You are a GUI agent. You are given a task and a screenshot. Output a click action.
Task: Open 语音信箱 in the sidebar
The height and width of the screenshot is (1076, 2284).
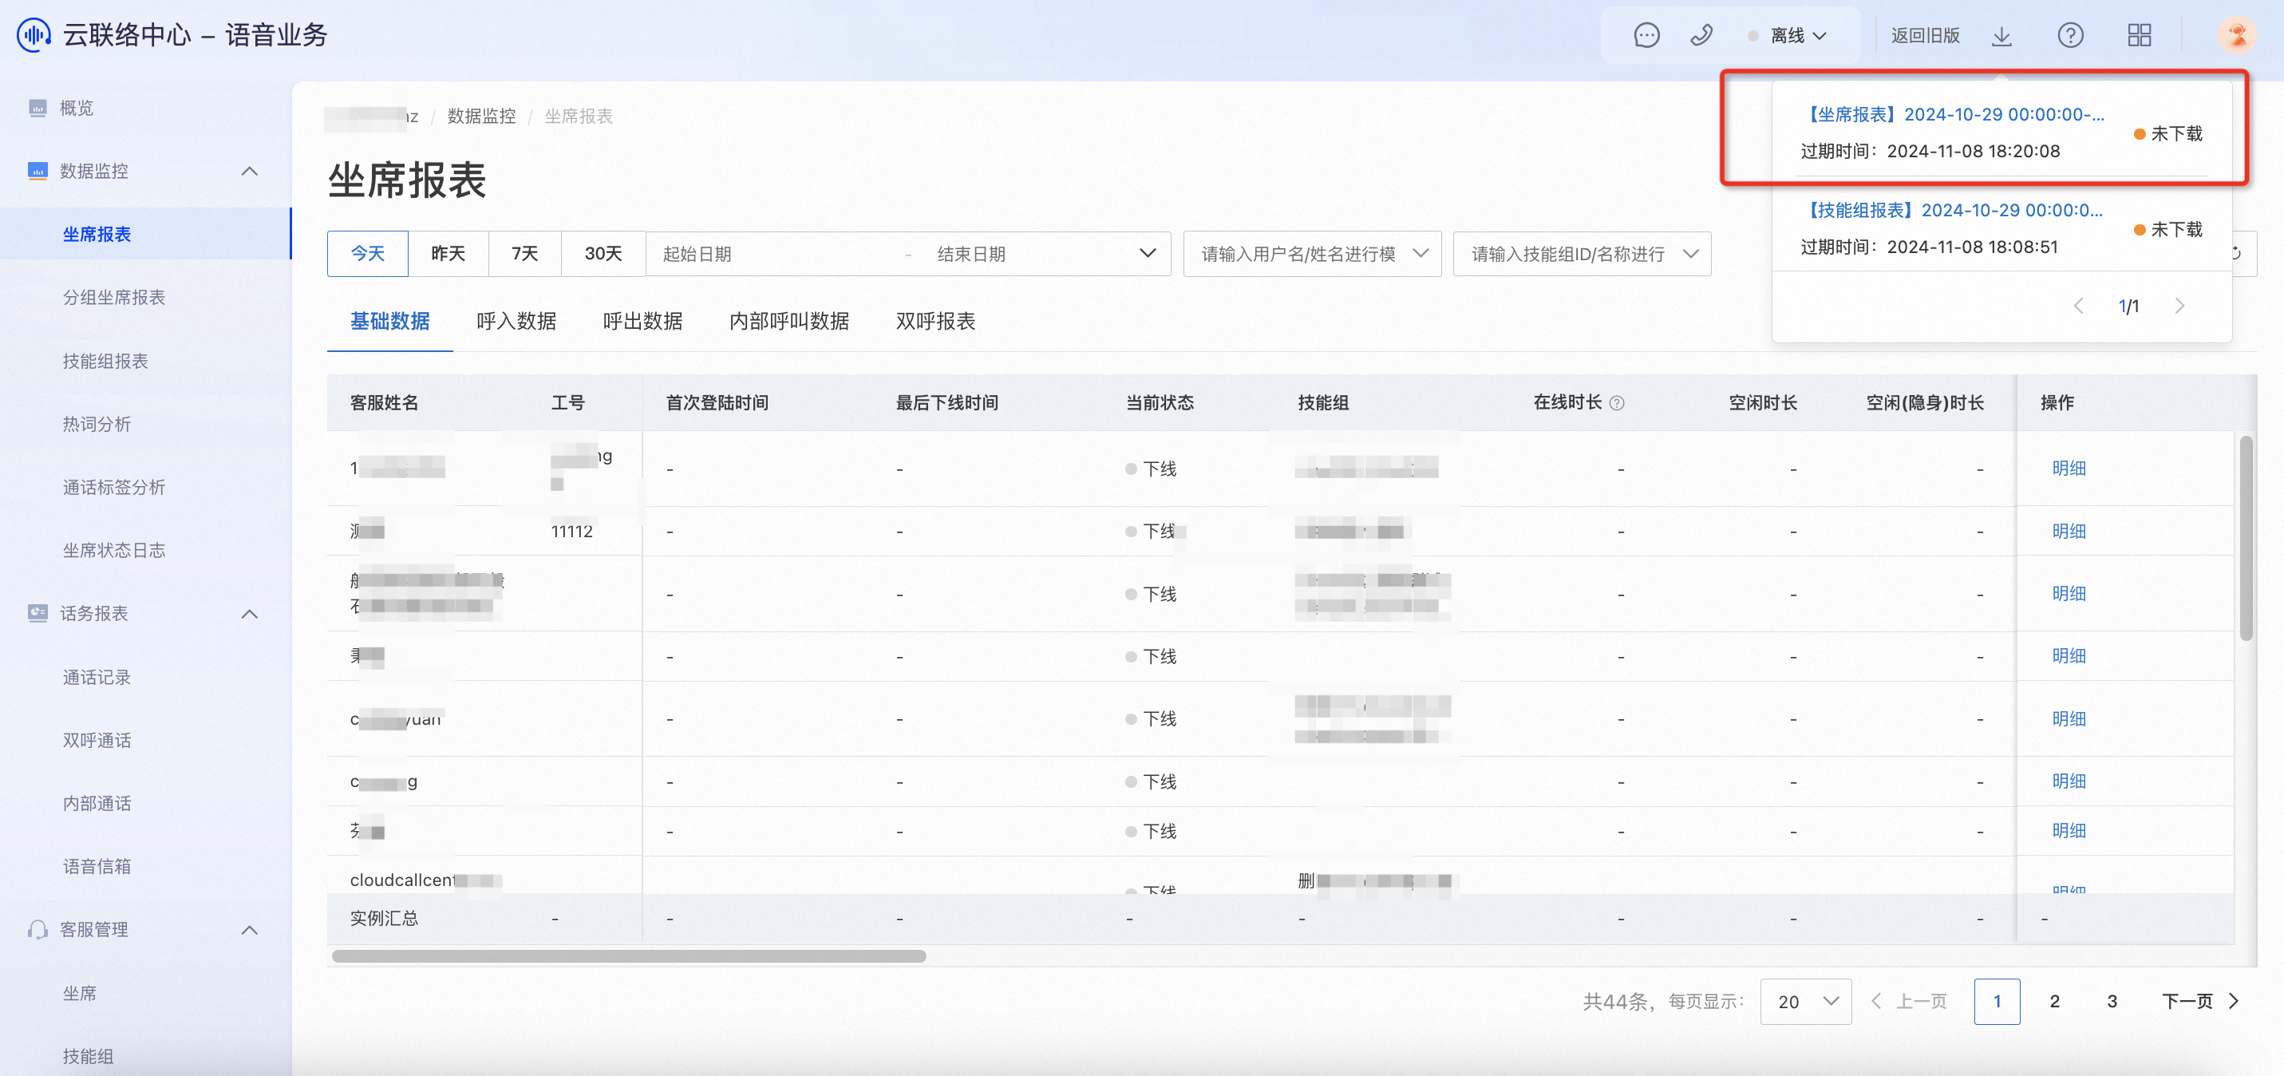click(x=96, y=867)
